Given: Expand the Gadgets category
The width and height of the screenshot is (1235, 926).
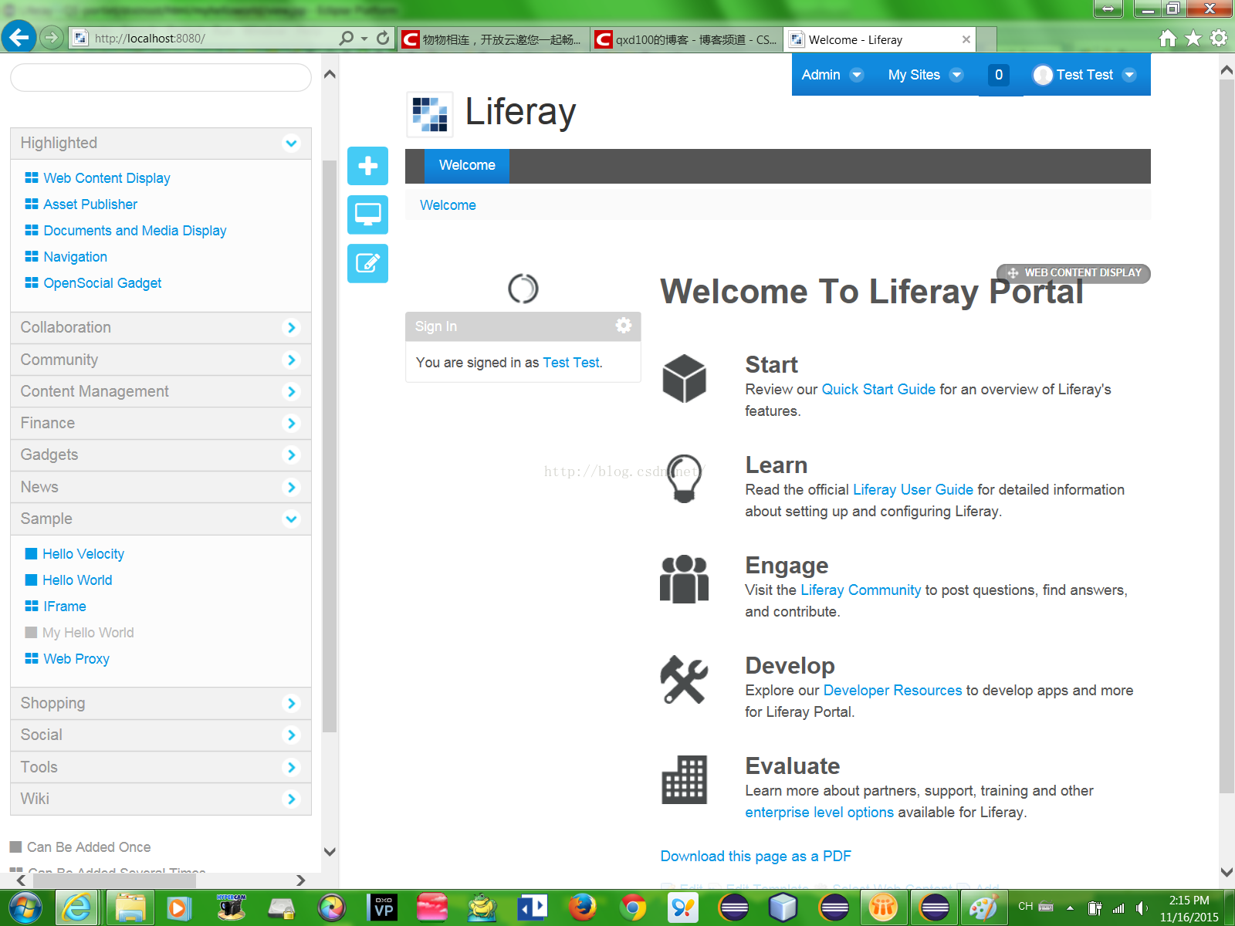Looking at the screenshot, I should pyautogui.click(x=291, y=455).
